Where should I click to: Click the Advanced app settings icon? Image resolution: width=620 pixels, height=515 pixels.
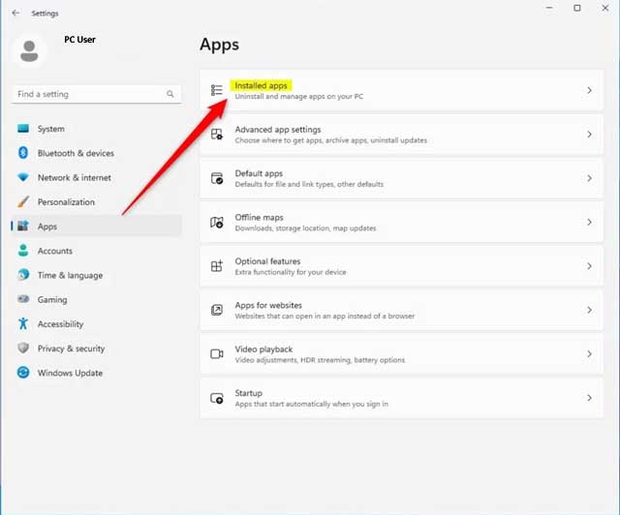click(x=217, y=135)
